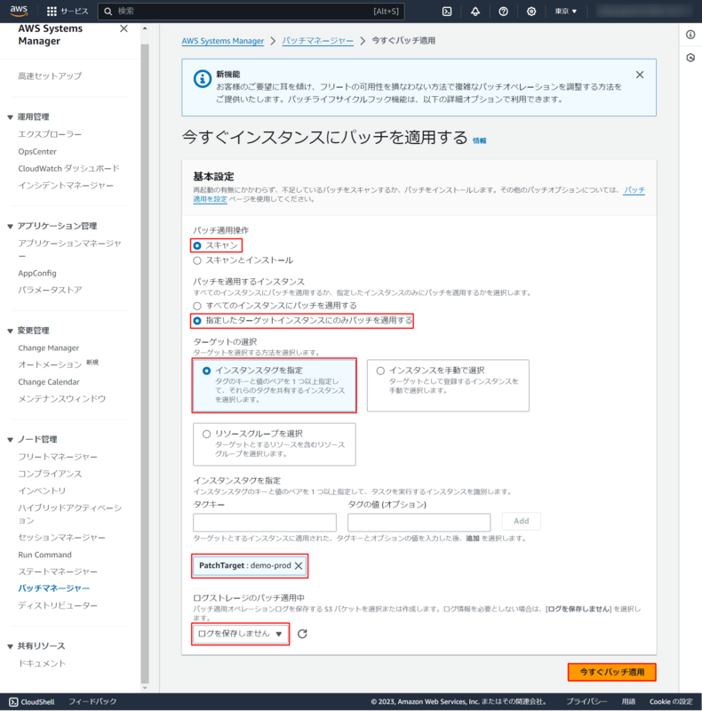
Task: Open the services grid menu icon
Action: 52,12
